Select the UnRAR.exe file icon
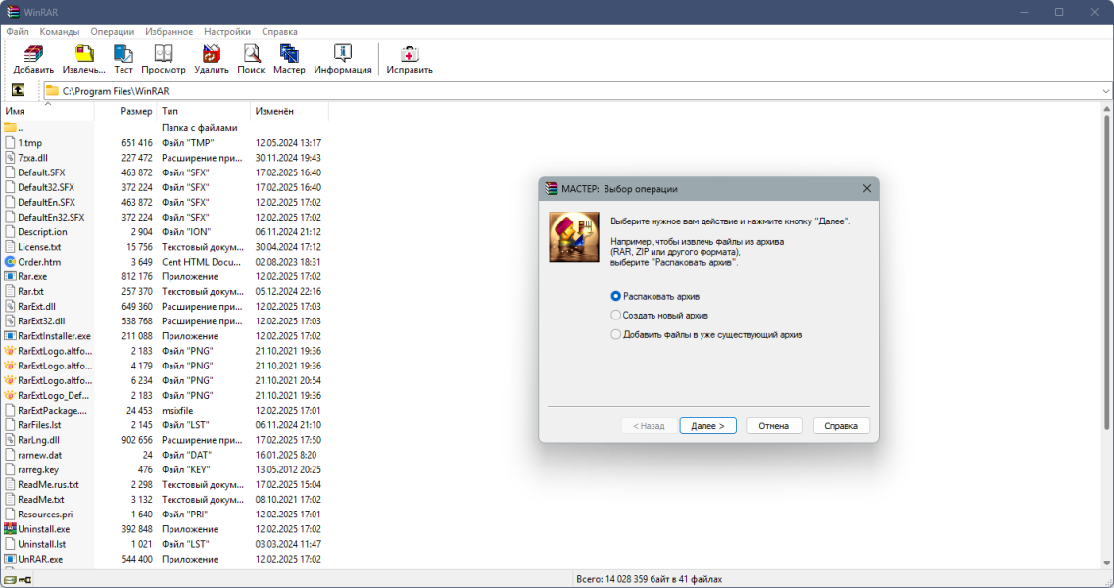 pos(10,559)
